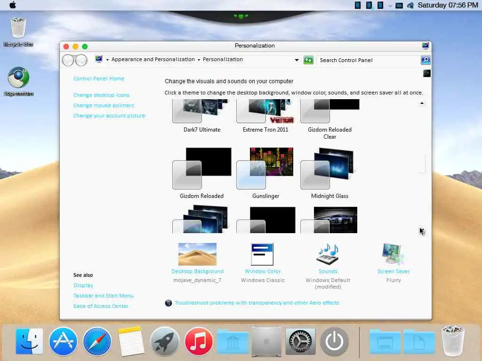Expand hidden tray icons chevron
Screen dimensions: 482x361
390,6
